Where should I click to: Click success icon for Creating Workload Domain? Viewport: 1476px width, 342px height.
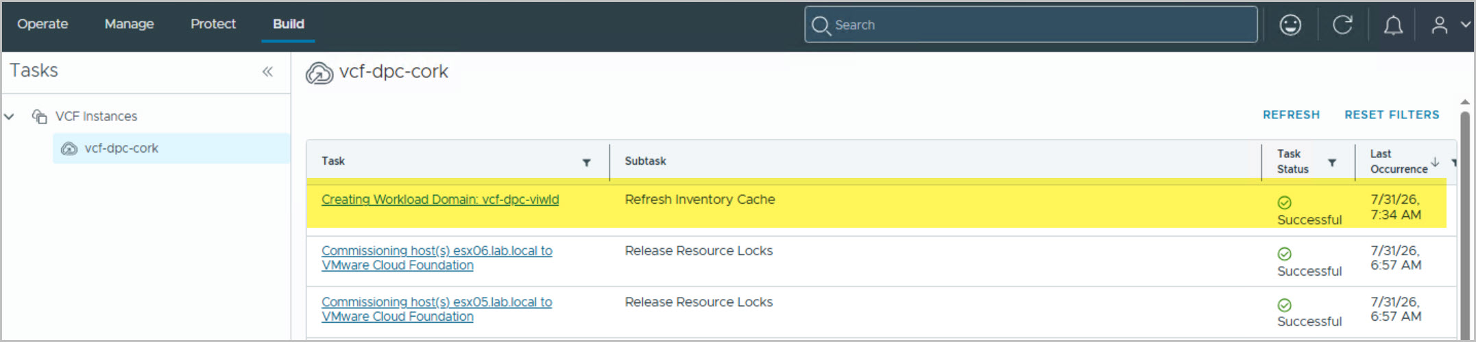(1284, 202)
